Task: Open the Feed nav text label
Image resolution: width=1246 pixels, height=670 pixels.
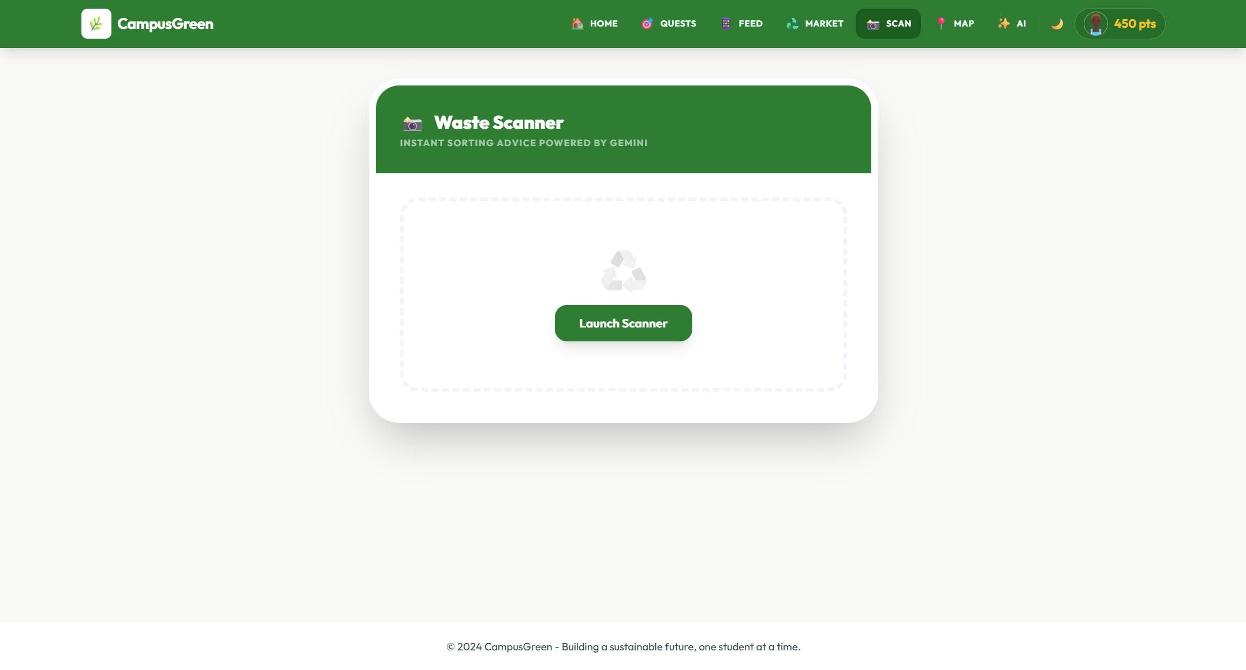Action: tap(751, 24)
